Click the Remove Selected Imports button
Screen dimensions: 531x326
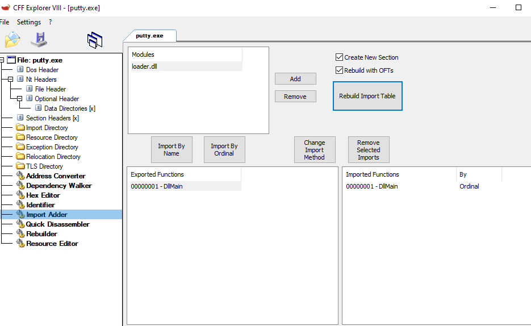pyautogui.click(x=368, y=150)
